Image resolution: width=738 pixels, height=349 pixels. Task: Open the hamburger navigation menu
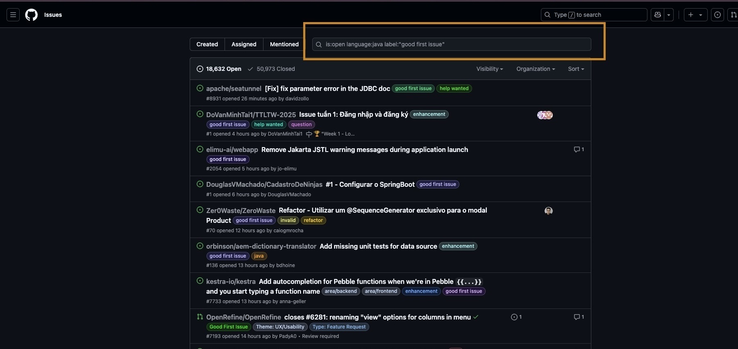(x=13, y=15)
